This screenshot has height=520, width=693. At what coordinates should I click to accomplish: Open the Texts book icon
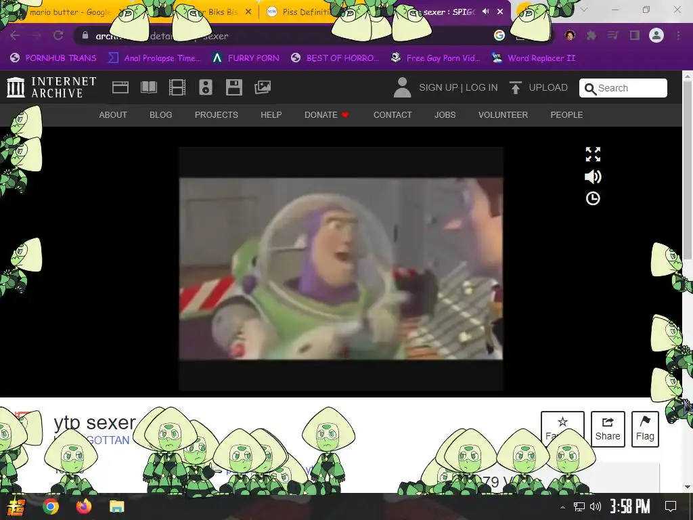pos(148,87)
